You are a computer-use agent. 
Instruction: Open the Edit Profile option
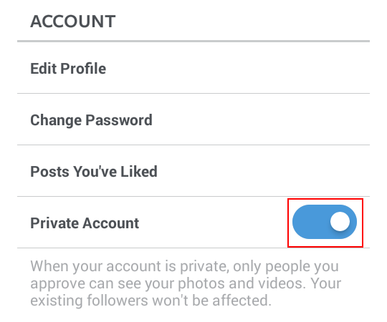click(x=193, y=68)
